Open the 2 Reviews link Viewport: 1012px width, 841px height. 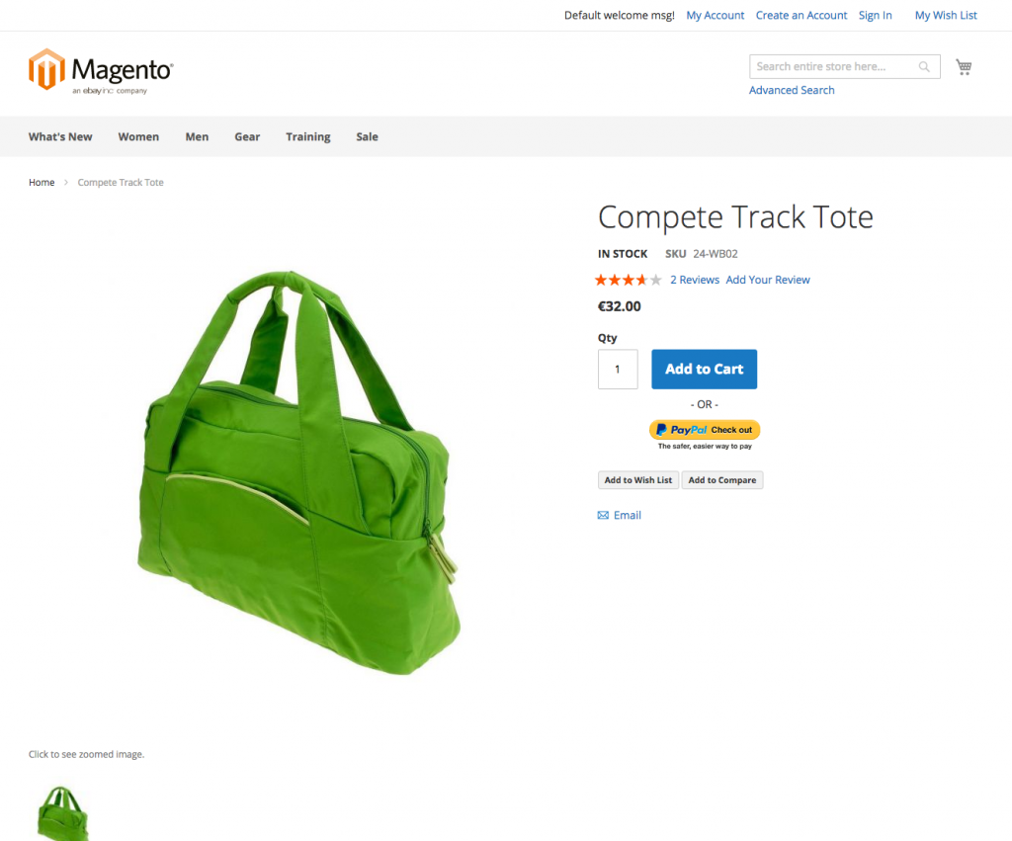(x=695, y=280)
